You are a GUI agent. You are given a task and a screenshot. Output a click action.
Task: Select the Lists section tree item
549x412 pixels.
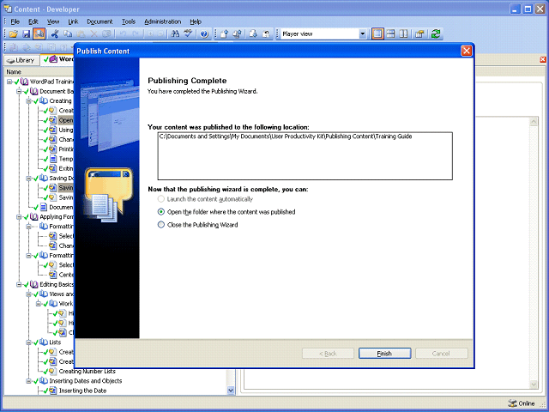point(55,342)
